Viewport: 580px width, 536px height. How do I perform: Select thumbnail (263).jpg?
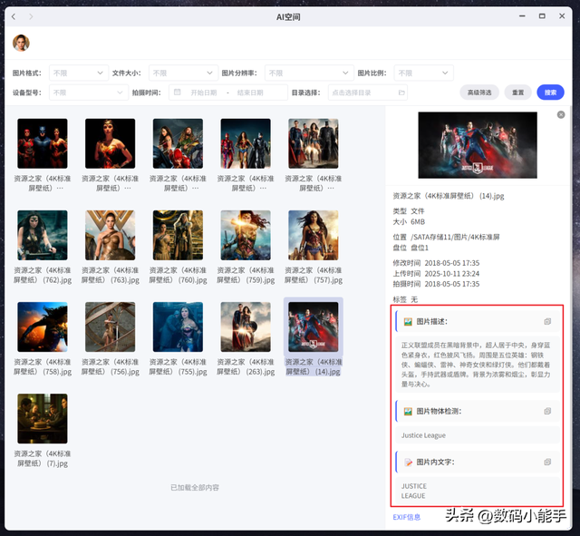pyautogui.click(x=246, y=326)
